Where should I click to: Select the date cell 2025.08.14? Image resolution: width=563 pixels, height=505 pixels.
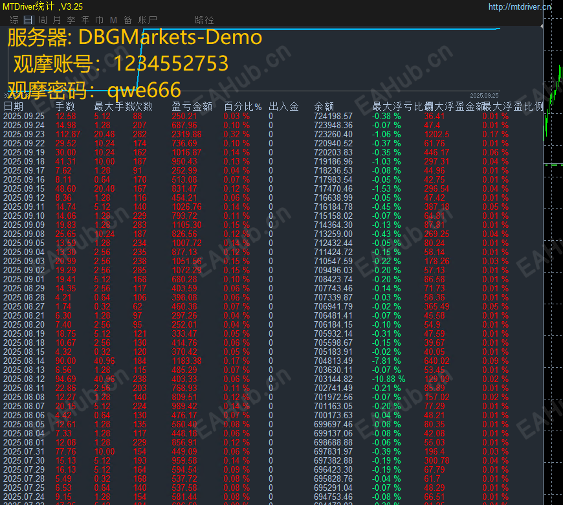point(24,361)
